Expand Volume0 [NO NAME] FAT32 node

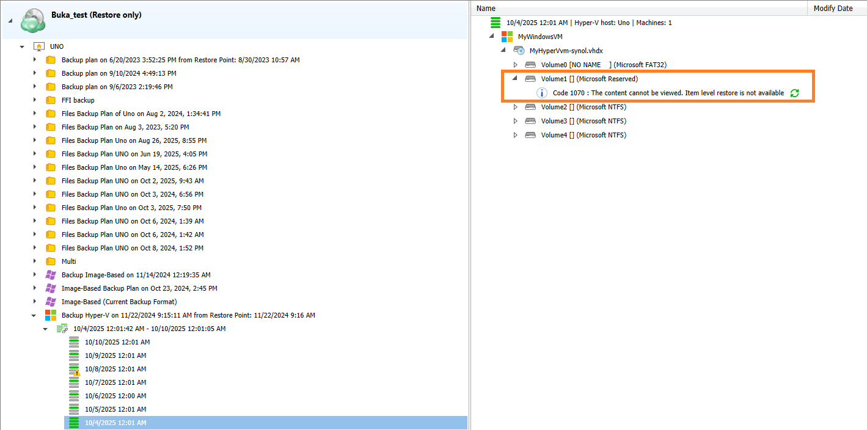click(515, 65)
